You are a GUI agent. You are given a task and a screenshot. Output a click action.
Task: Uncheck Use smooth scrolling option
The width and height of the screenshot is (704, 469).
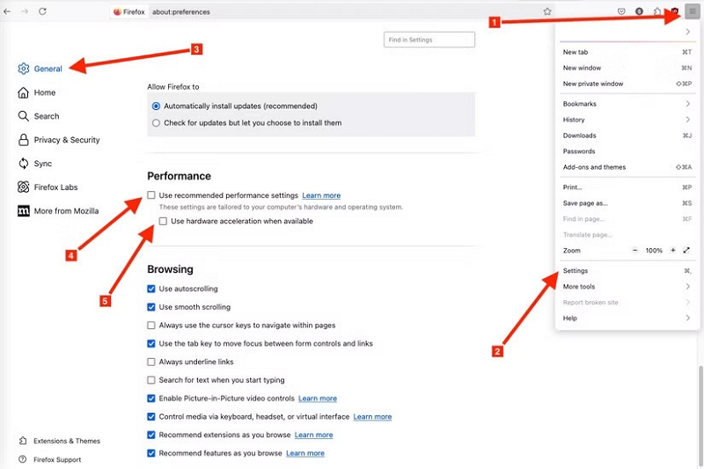point(151,307)
